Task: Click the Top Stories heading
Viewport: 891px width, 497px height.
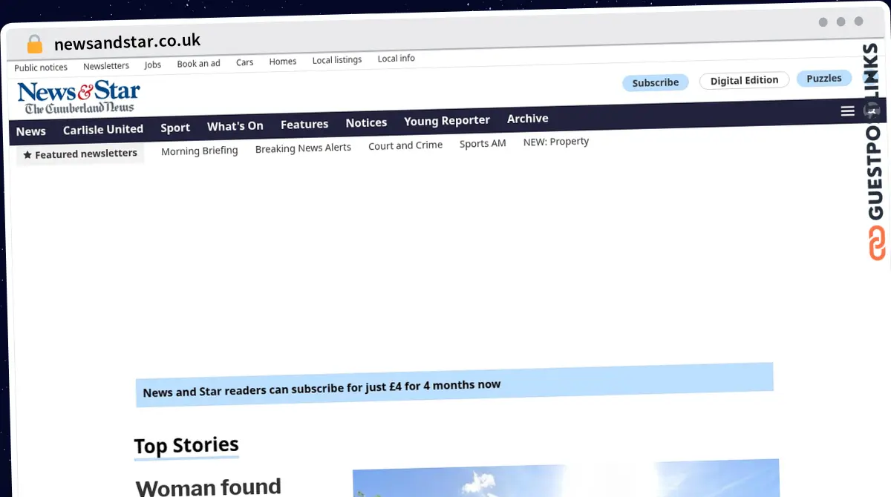Action: [x=186, y=446]
